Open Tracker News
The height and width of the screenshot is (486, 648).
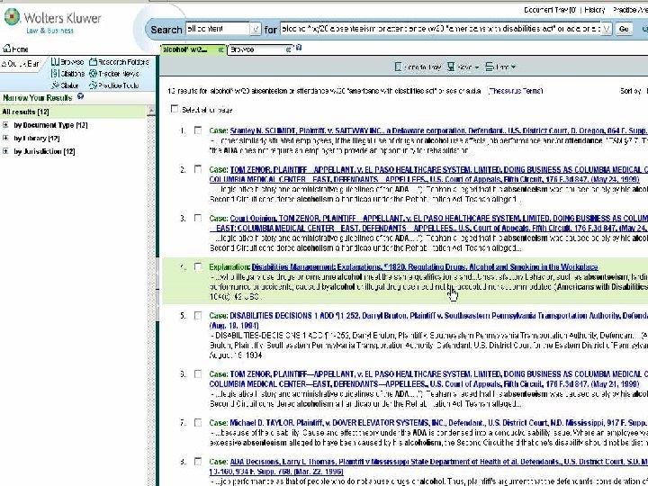pos(114,74)
